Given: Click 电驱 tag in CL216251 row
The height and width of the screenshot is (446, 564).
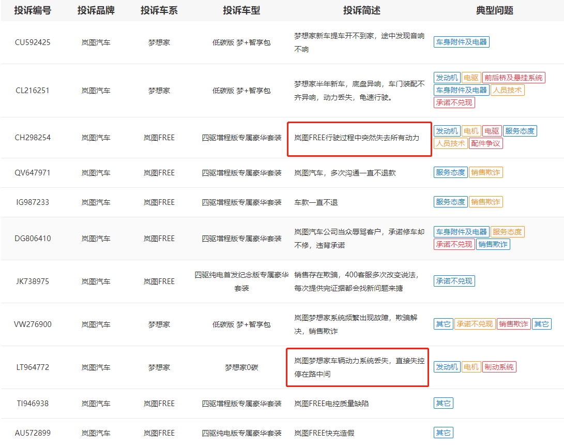Looking at the screenshot, I should [471, 78].
